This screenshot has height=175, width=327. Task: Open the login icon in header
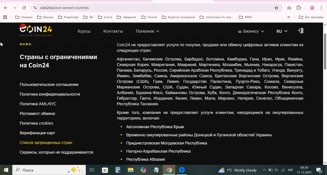coord(301,31)
